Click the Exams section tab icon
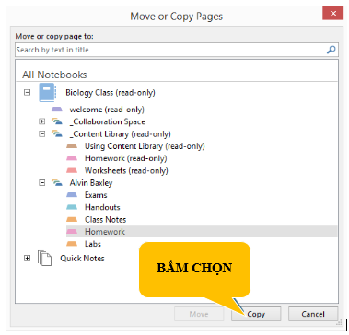Screen dimensions: 349x335 pyautogui.click(x=72, y=195)
